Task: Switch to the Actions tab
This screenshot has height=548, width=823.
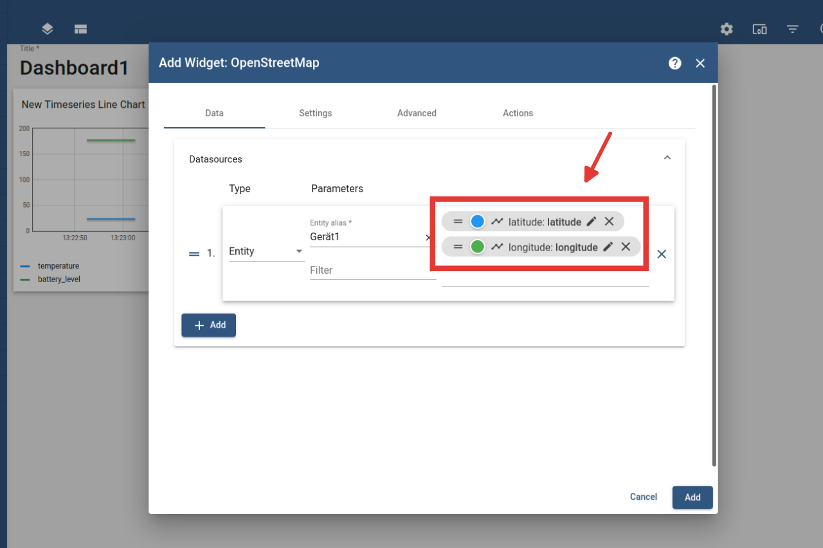Action: click(x=518, y=113)
